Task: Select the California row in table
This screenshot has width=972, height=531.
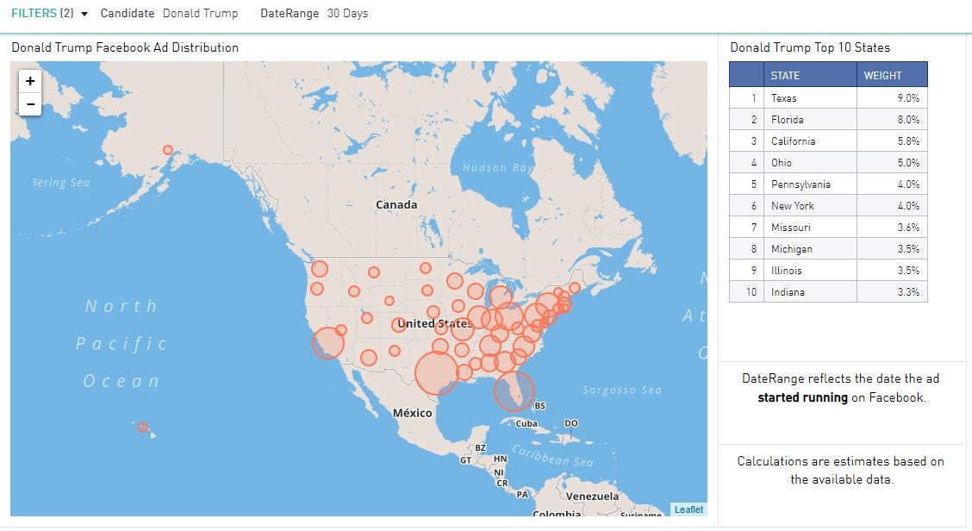Action: click(x=828, y=141)
